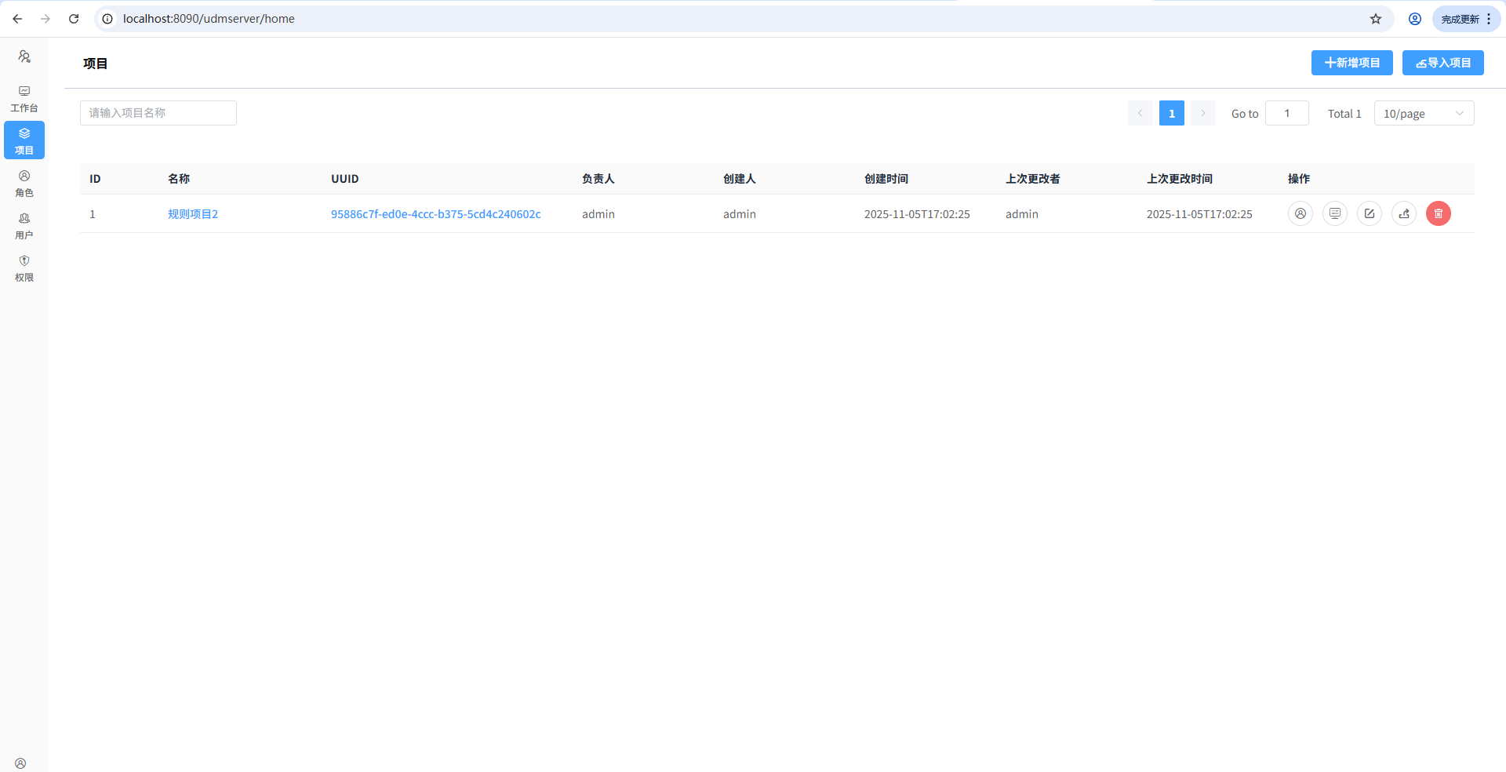Click the previous page arrow in pagination
Image resolution: width=1506 pixels, height=772 pixels.
point(1140,113)
